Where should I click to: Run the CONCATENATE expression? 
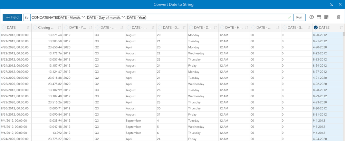click(299, 17)
